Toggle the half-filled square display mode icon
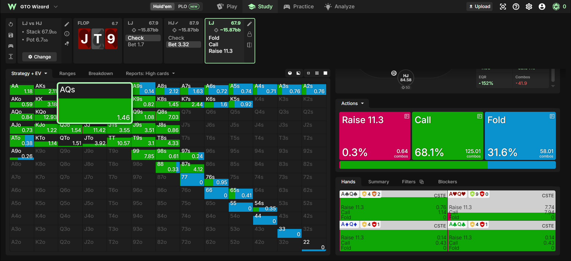Viewport: 571px width, 261px height. (299, 73)
